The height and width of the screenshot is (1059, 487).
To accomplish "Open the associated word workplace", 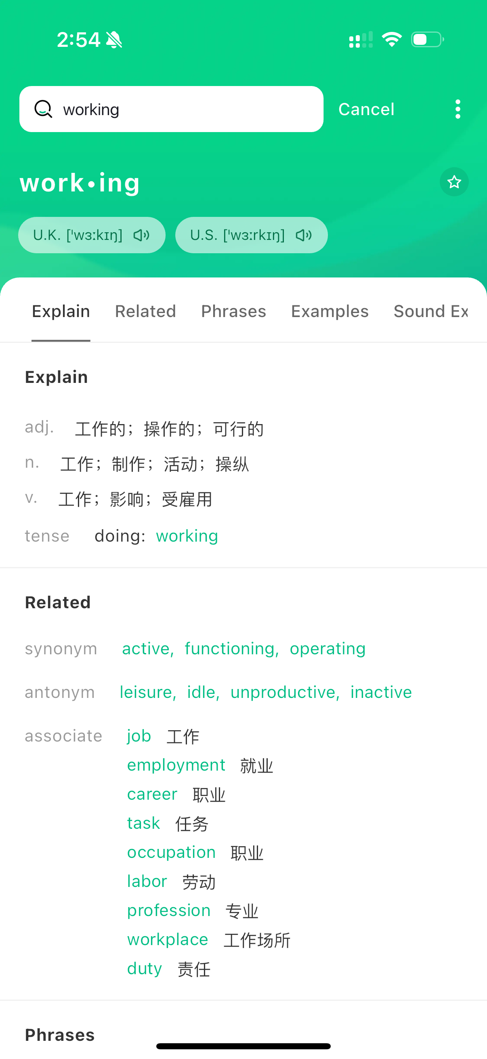I will 168,939.
